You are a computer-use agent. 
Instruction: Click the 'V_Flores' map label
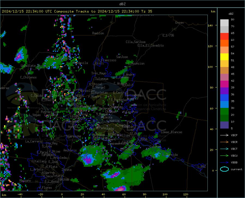pos(45,188)
